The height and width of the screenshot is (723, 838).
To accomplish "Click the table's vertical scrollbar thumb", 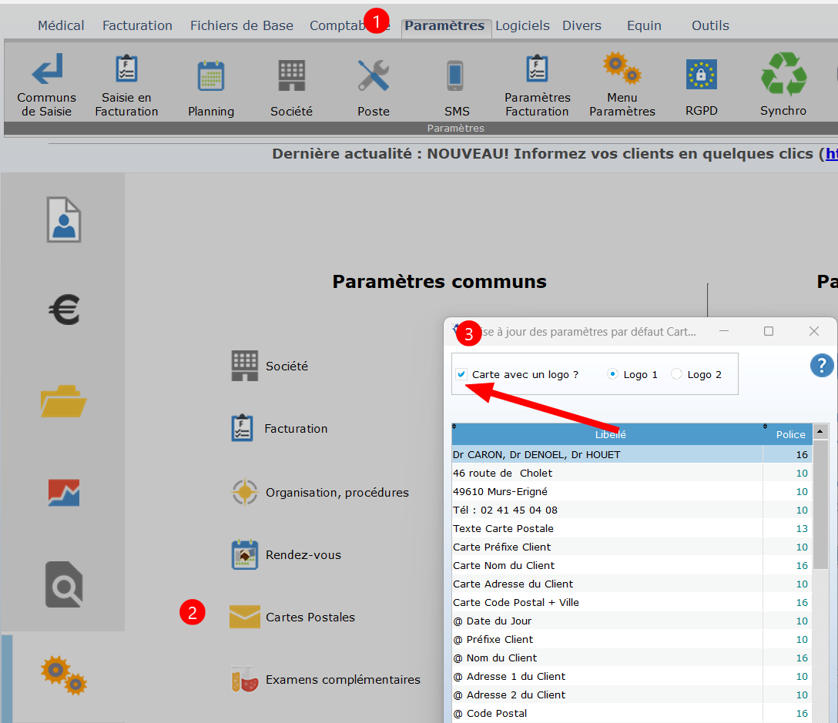I will pyautogui.click(x=820, y=504).
